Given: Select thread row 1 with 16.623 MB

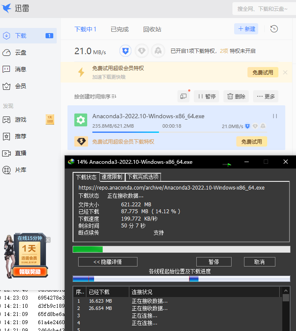Looking at the screenshot, I should point(177,301).
